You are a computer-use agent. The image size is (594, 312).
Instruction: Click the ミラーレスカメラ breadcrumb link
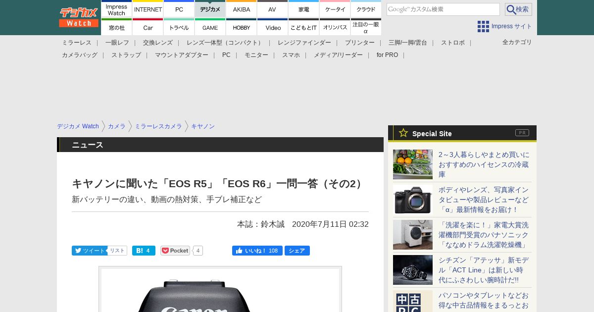(158, 126)
